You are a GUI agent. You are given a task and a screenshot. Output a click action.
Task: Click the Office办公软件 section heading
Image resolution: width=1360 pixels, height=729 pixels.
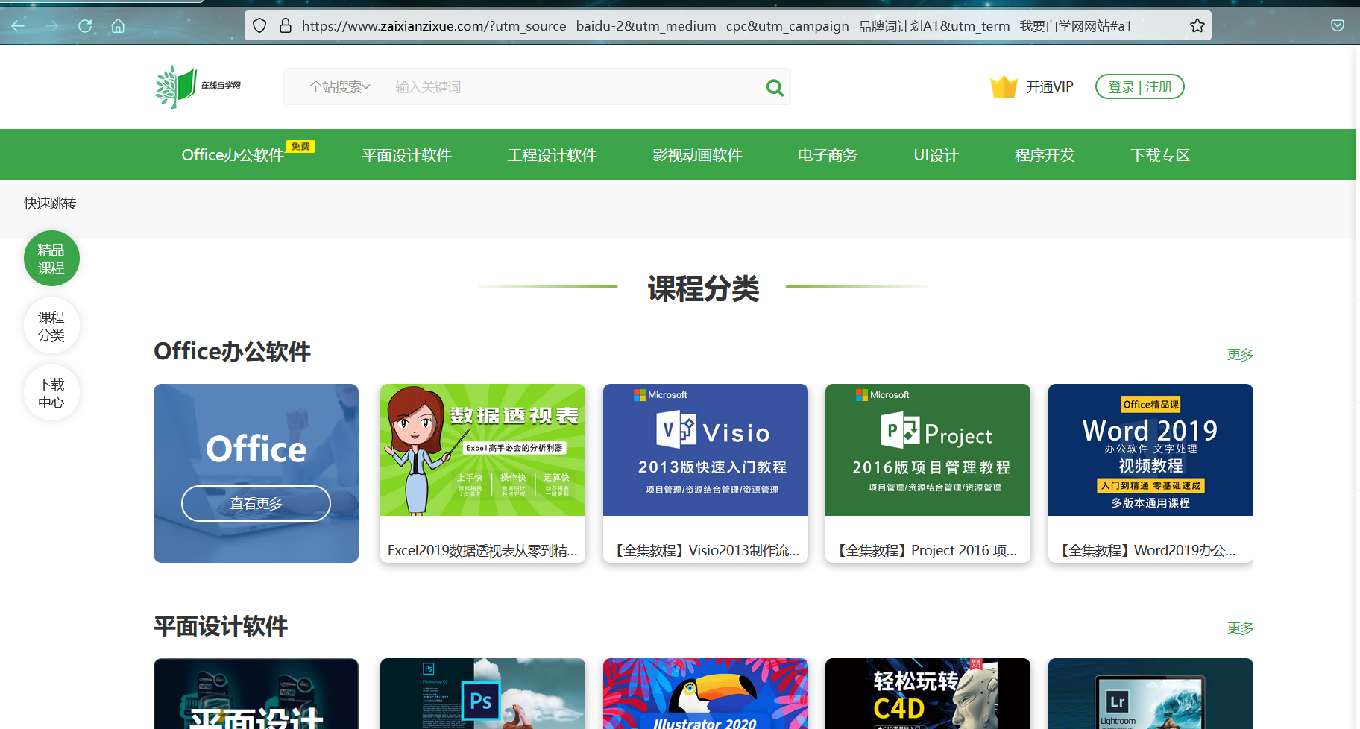[x=232, y=351]
